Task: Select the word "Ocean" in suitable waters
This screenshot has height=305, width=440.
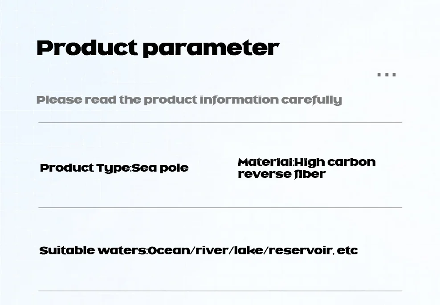Action: (x=169, y=250)
